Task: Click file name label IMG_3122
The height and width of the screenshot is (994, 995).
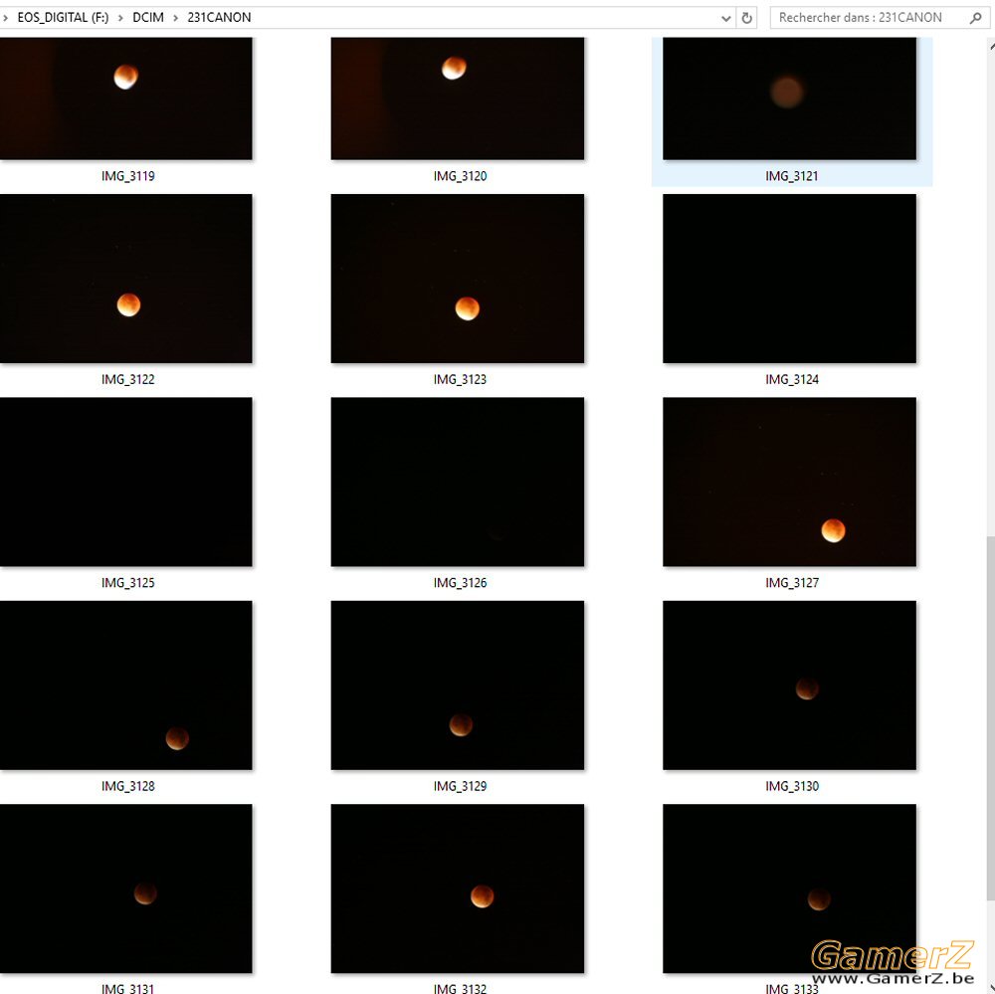Action: coord(128,379)
